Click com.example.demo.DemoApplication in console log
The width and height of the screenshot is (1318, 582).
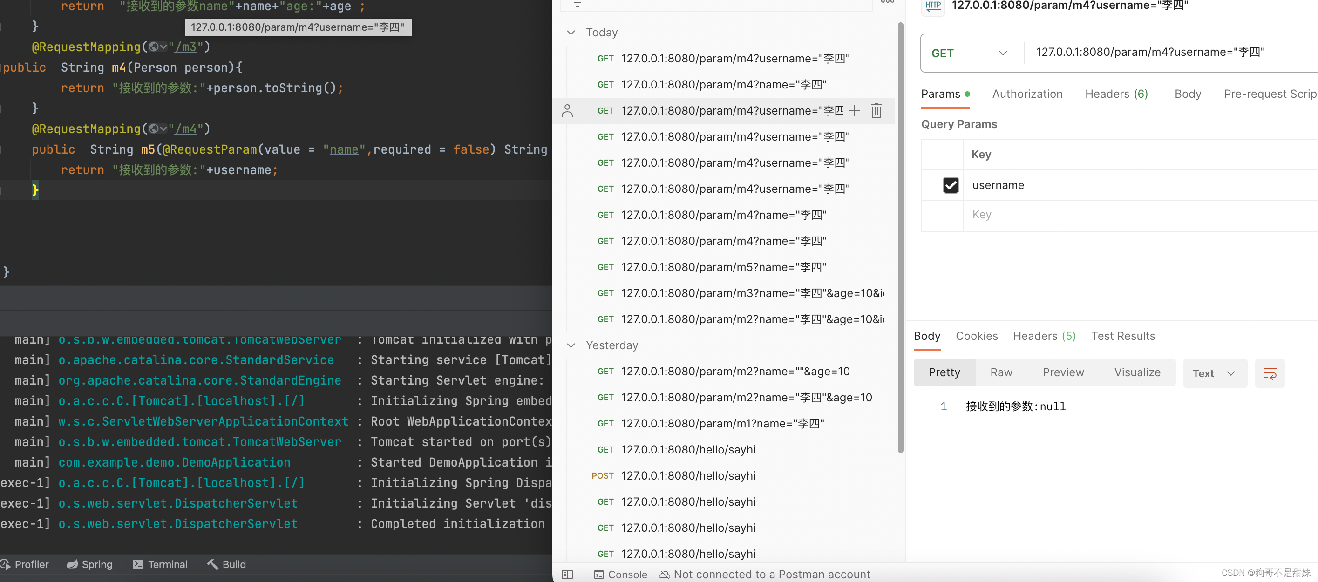pos(174,462)
